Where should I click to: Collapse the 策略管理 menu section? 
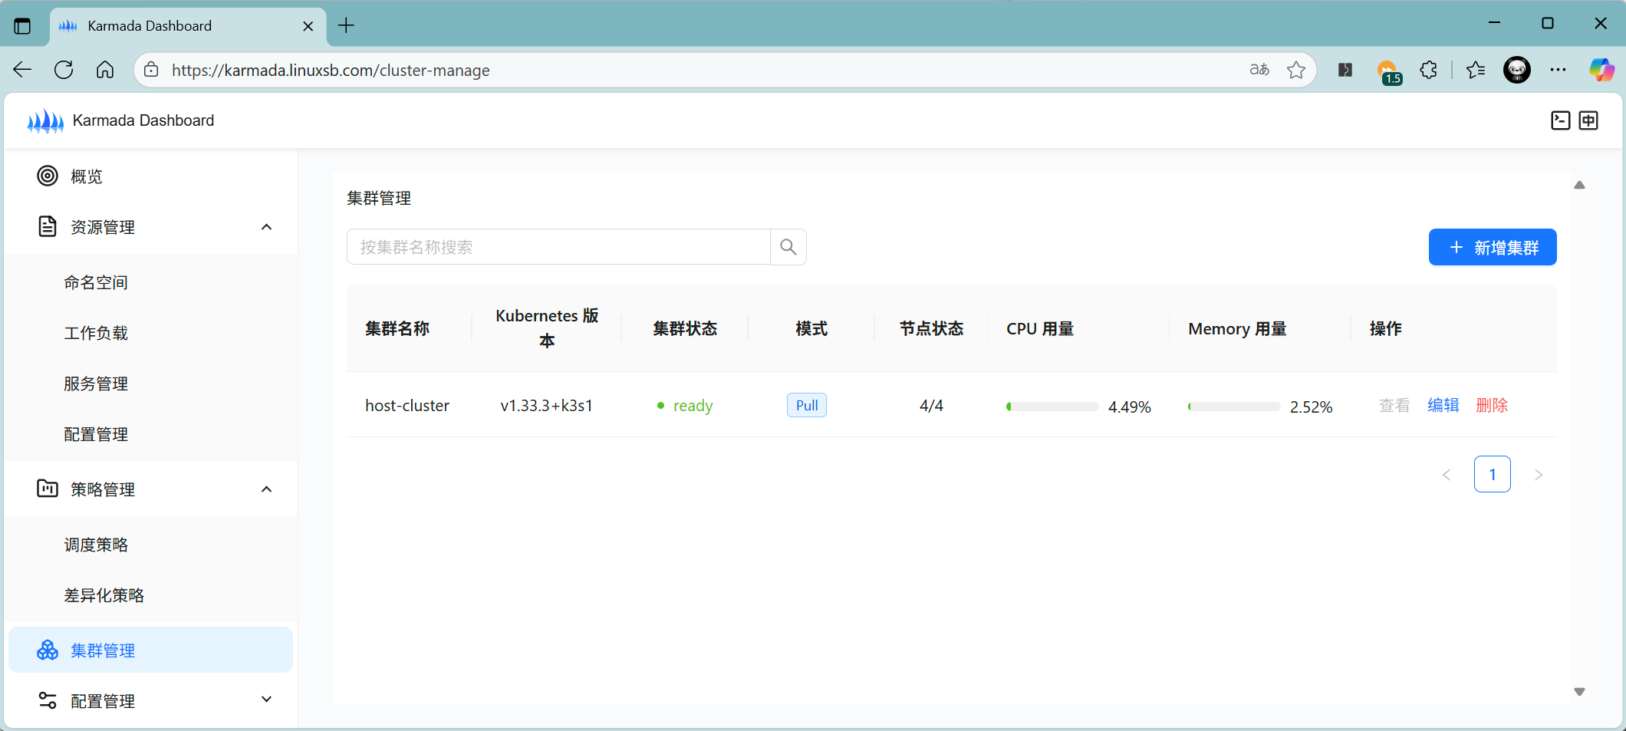point(266,489)
